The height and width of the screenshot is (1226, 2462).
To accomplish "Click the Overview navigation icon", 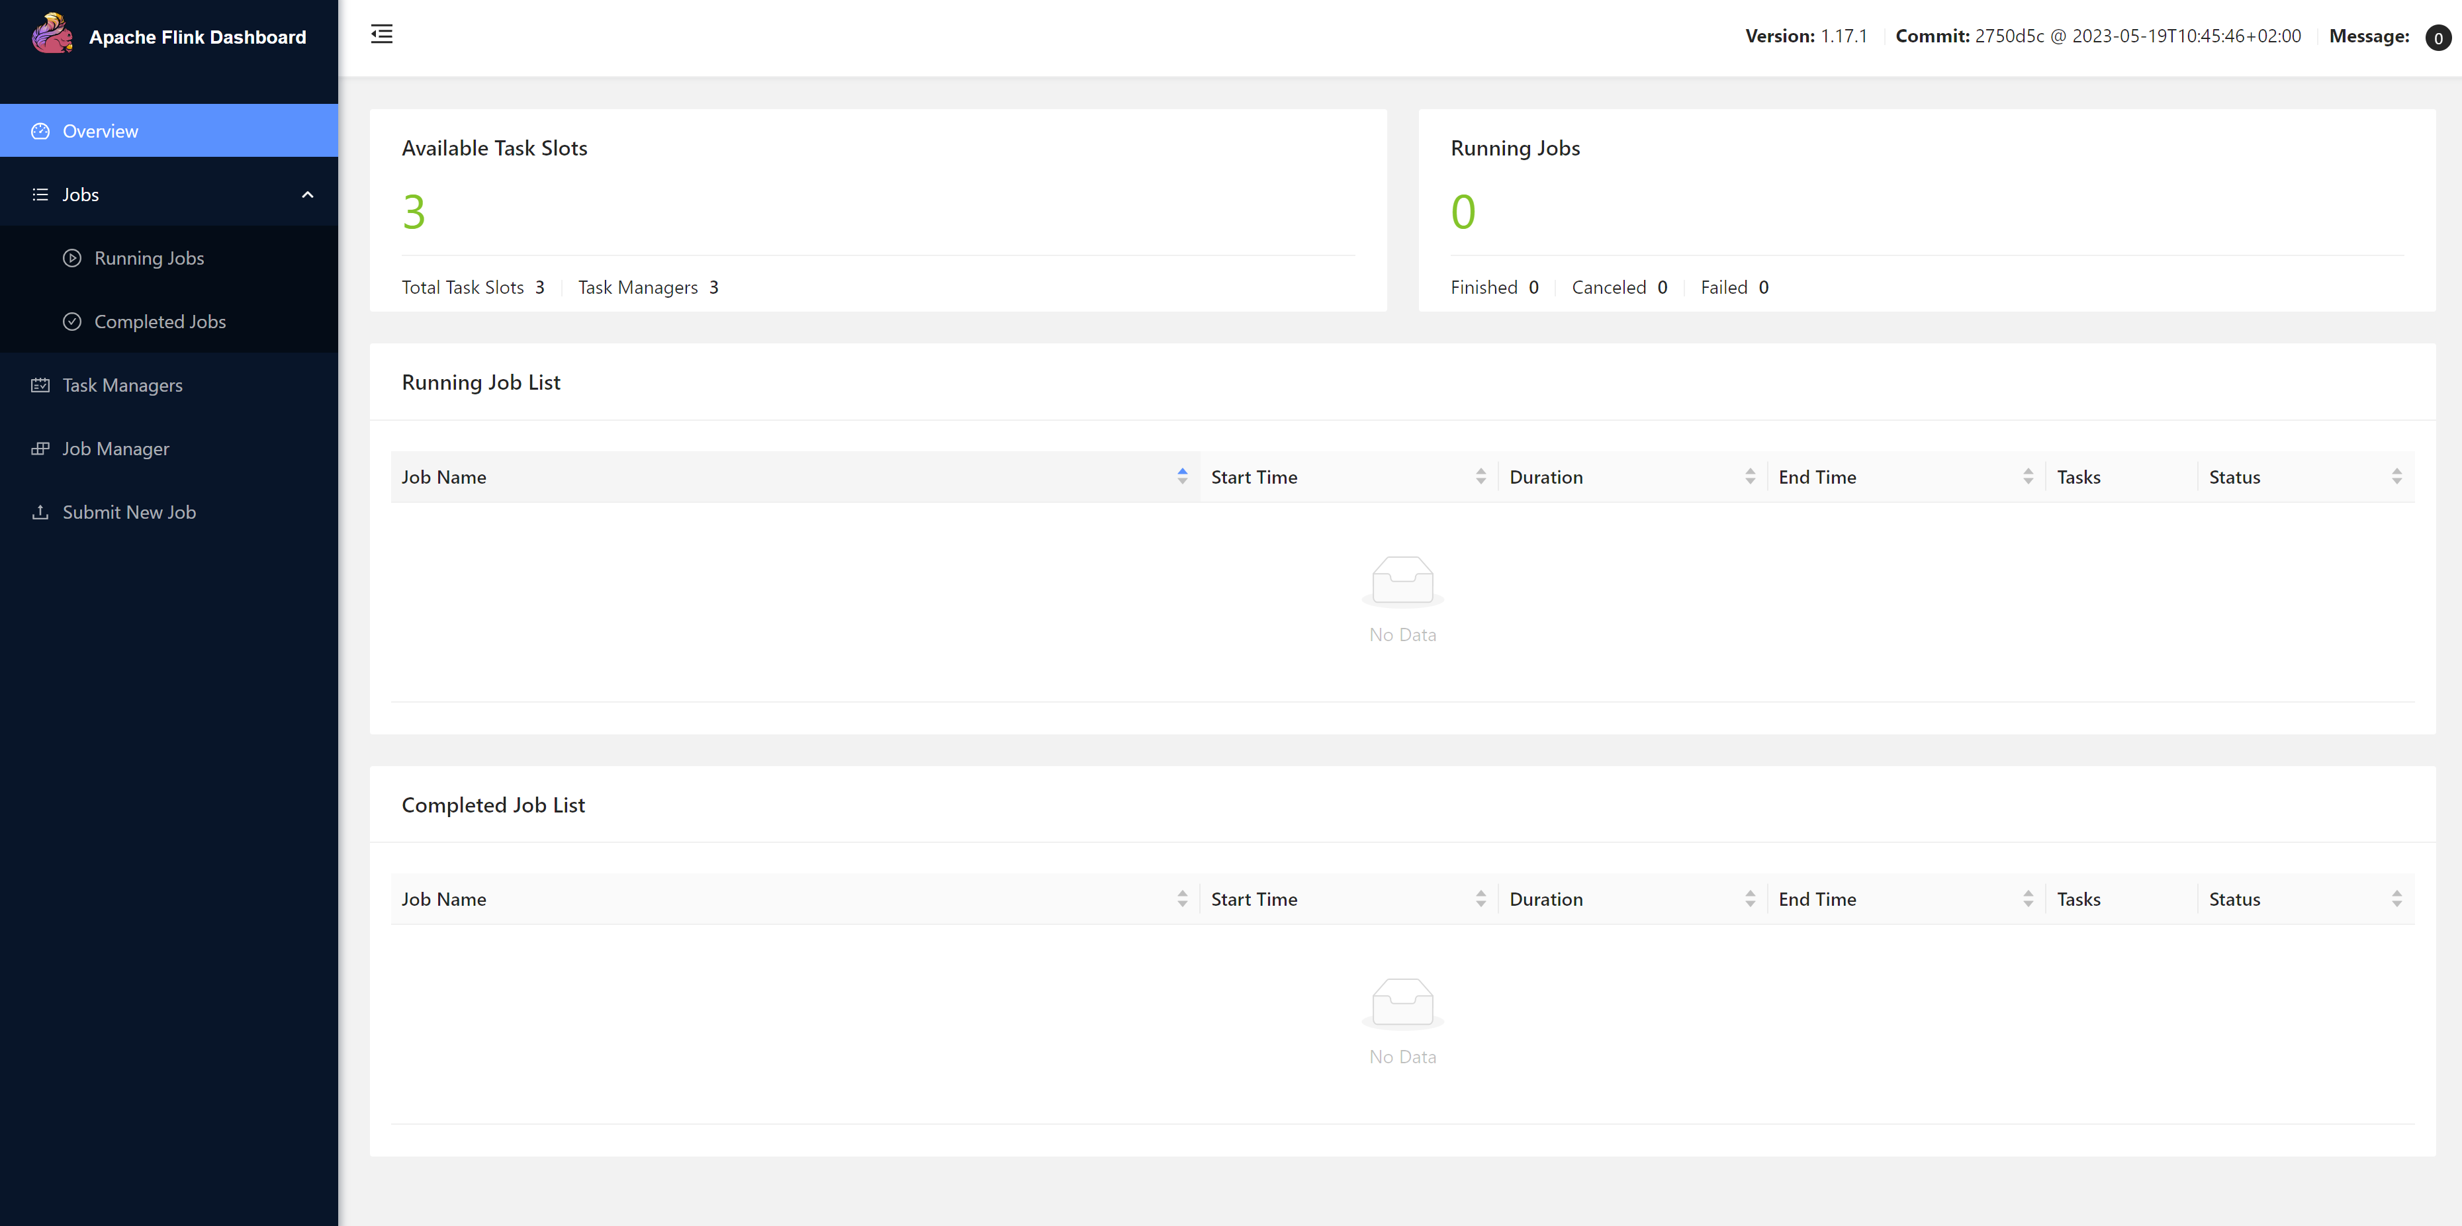I will [x=41, y=129].
